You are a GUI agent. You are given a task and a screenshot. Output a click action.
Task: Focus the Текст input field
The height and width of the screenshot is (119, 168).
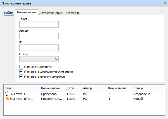coord(39,24)
